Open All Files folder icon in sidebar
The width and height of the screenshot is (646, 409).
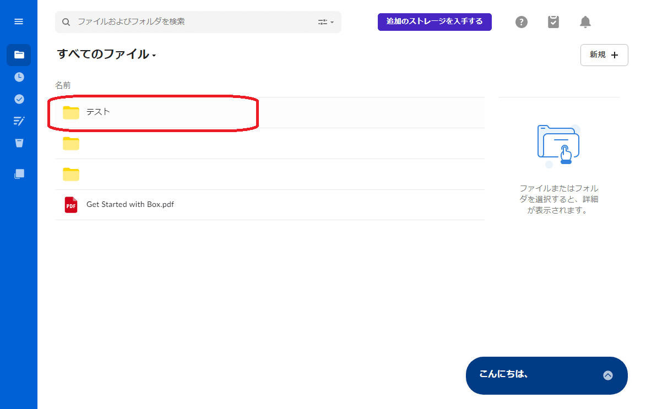coord(19,55)
